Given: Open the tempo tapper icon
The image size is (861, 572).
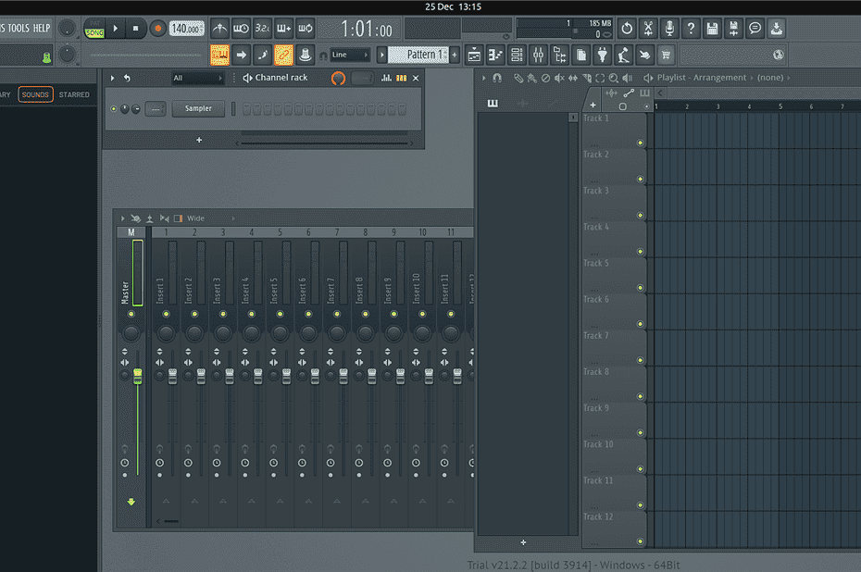Looking at the screenshot, I should tap(623, 55).
